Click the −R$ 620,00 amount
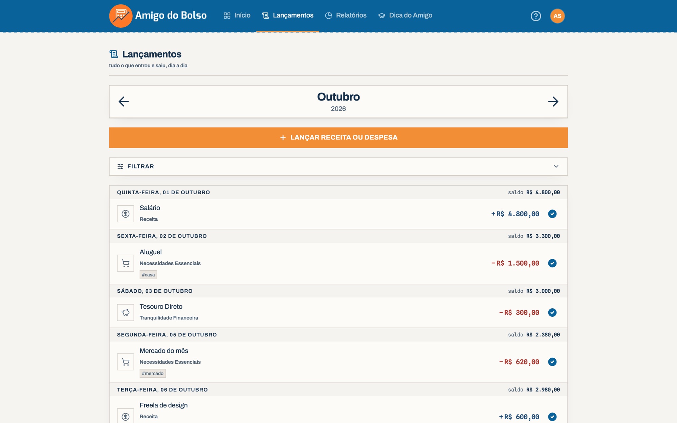 [x=519, y=362]
